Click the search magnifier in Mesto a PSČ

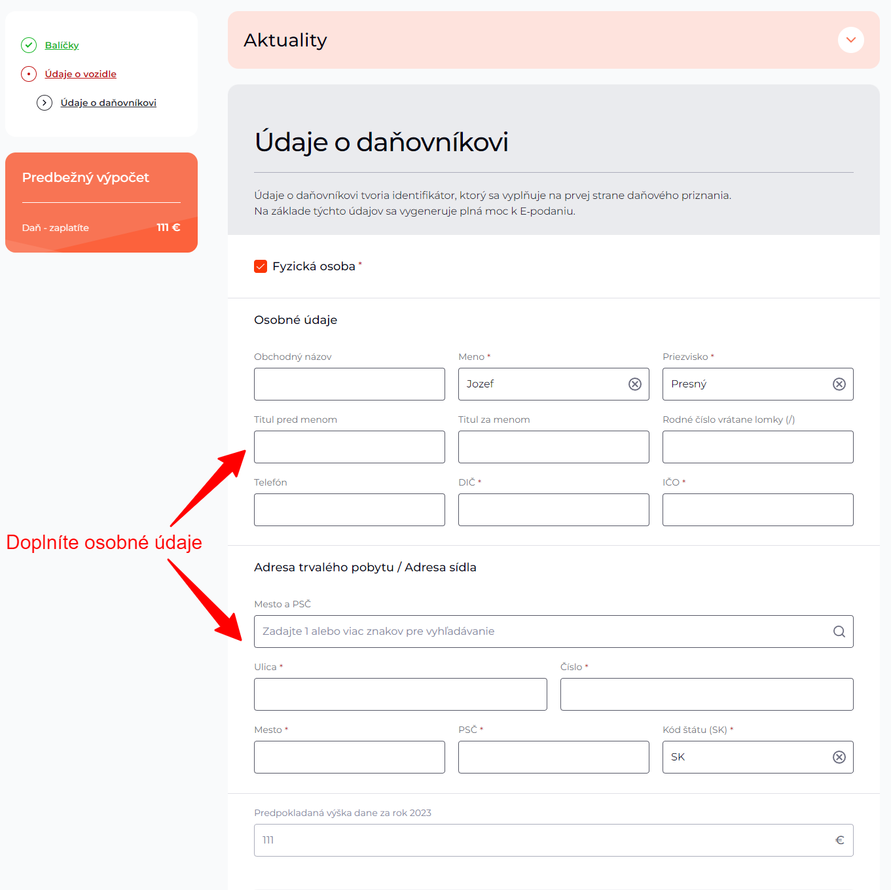point(839,632)
